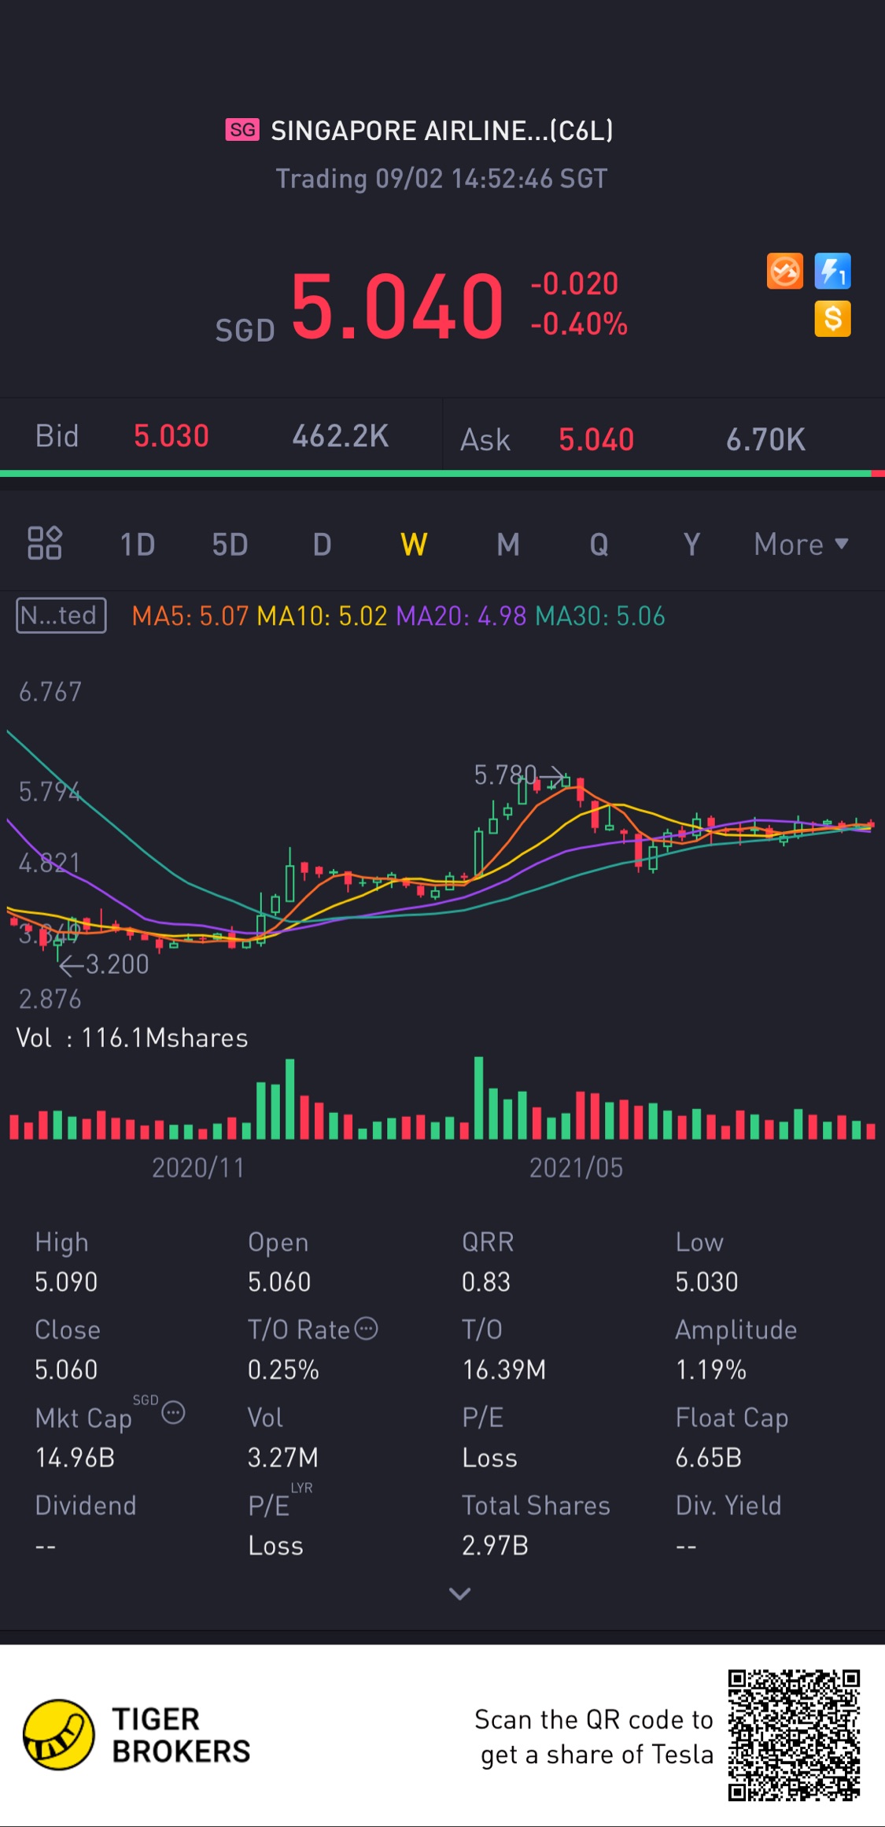This screenshot has width=885, height=1827.
Task: Tap the T/O value 16.39M
Action: 503,1370
